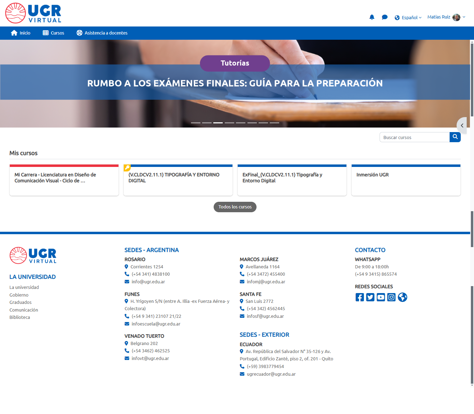
Task: Open the Biblioteca footer link
Action: pyautogui.click(x=20, y=317)
